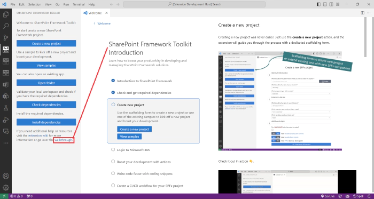Open the Search view in activity bar

tap(6, 26)
